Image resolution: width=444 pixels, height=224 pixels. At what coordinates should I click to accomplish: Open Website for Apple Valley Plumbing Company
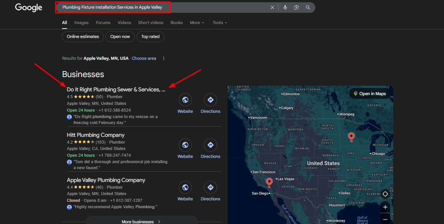tap(185, 188)
